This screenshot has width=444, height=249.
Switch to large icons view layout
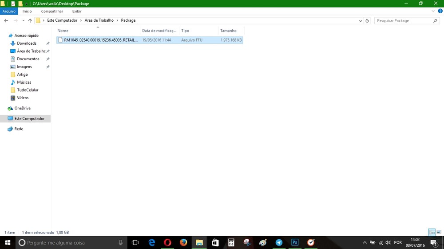click(439, 232)
